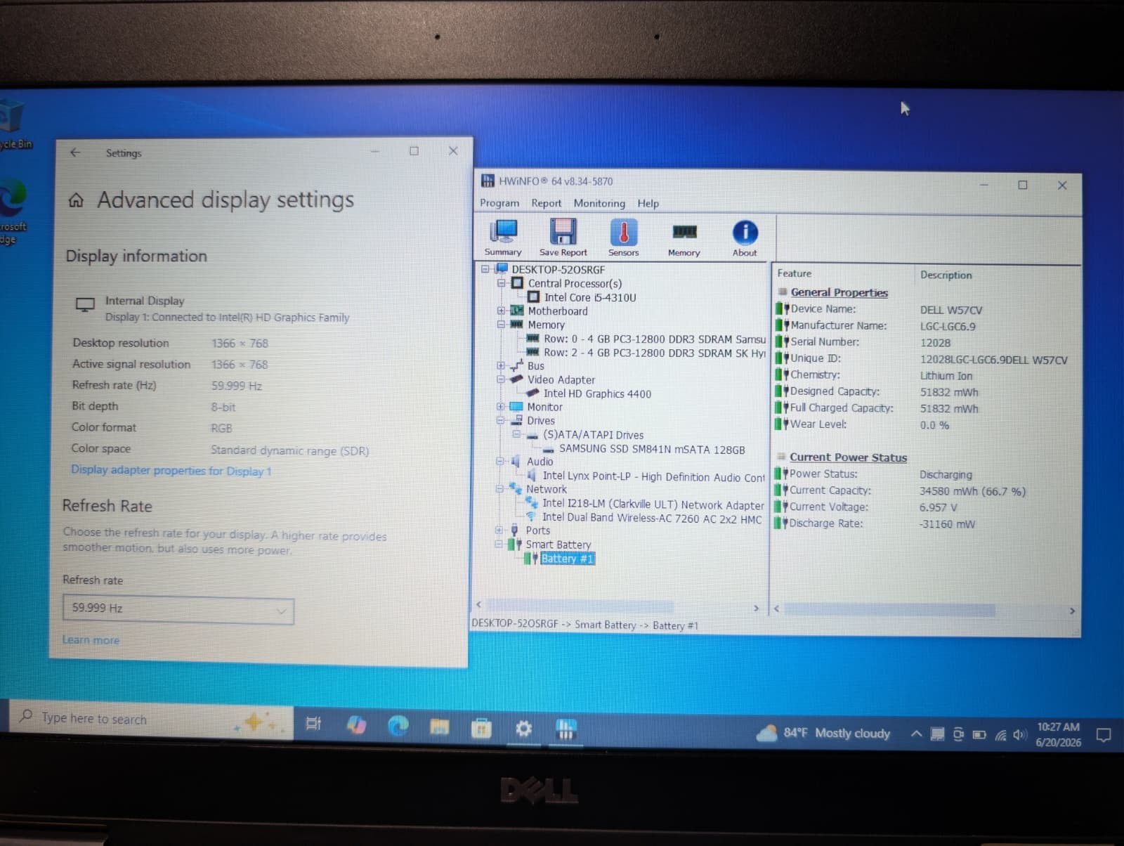Open Microsoft Store from the taskbar
The width and height of the screenshot is (1124, 846).
pyautogui.click(x=481, y=728)
